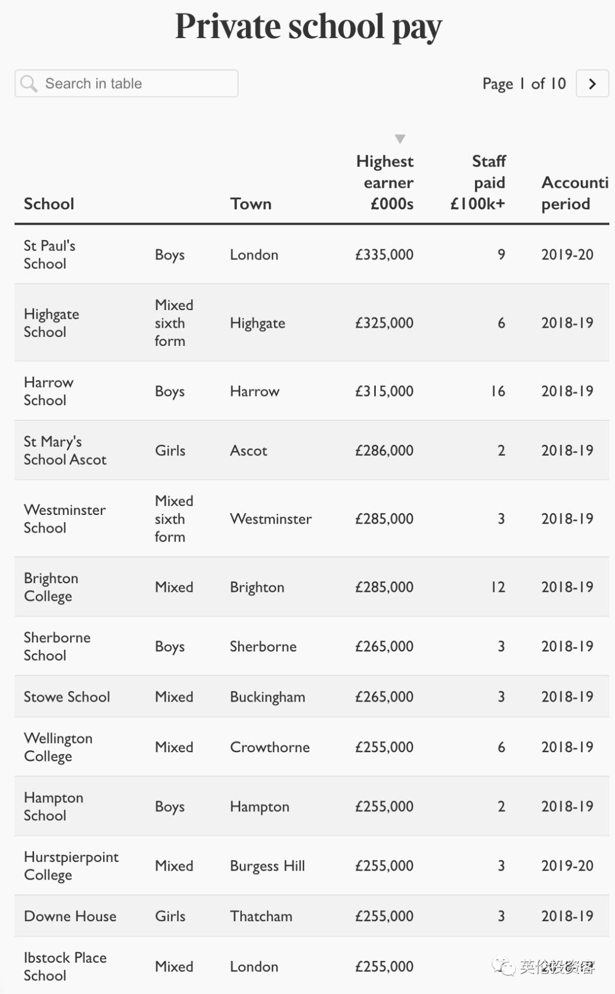Click the Harrow School name cell
Image resolution: width=615 pixels, height=994 pixels.
[48, 391]
